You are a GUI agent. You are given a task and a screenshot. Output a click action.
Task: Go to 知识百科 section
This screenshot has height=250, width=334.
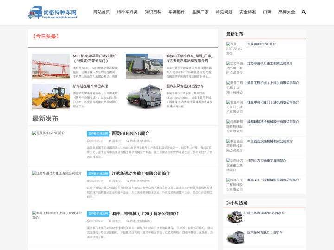pyautogui.click(x=153, y=12)
